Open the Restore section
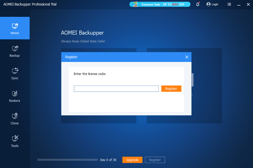The height and width of the screenshot is (168, 253). point(15,96)
